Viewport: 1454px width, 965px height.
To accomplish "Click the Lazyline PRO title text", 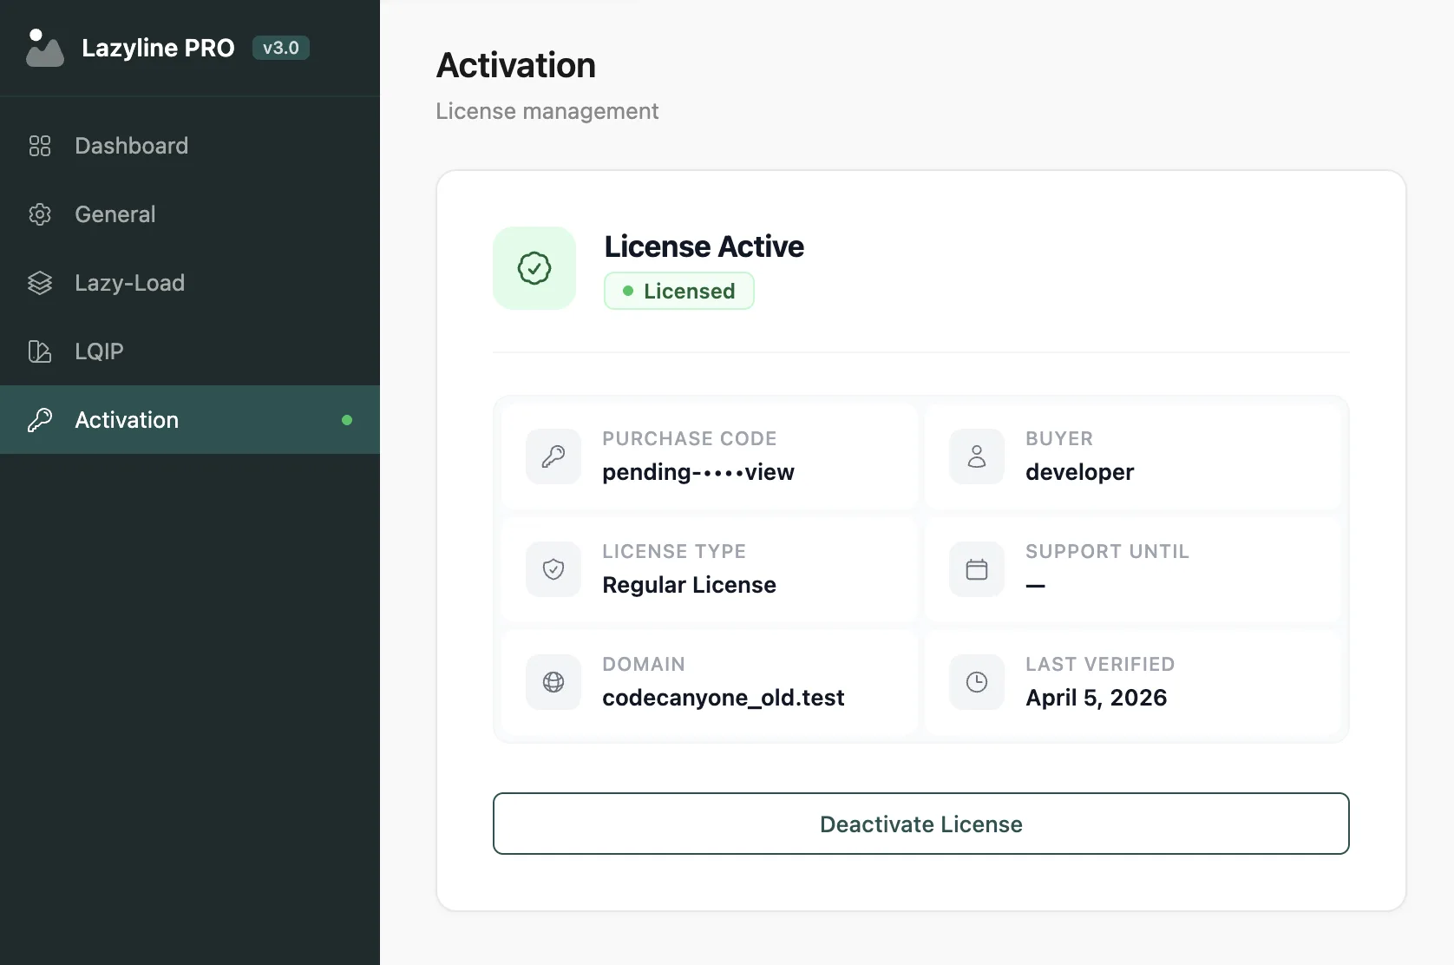I will tap(158, 48).
